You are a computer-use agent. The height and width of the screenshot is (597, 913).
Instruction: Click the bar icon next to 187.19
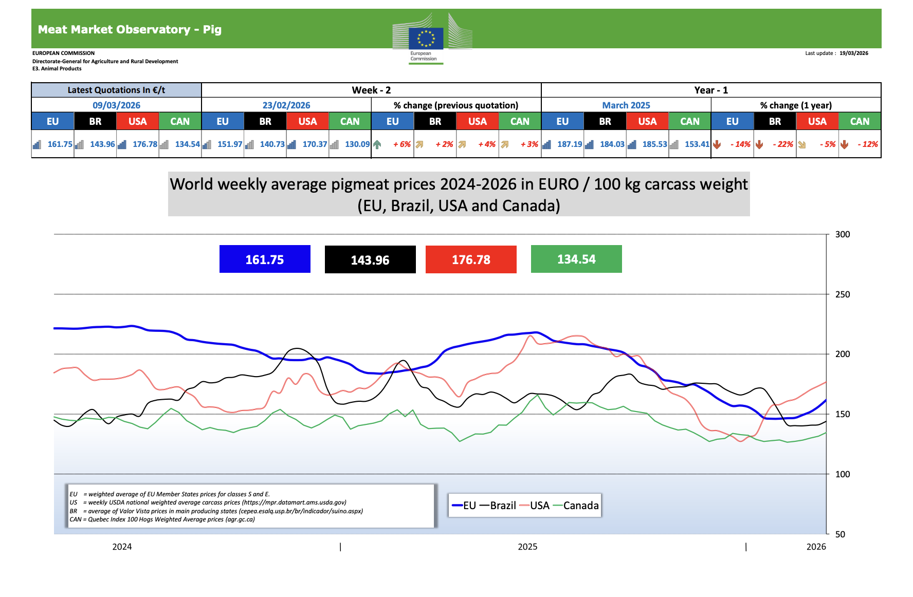[547, 145]
